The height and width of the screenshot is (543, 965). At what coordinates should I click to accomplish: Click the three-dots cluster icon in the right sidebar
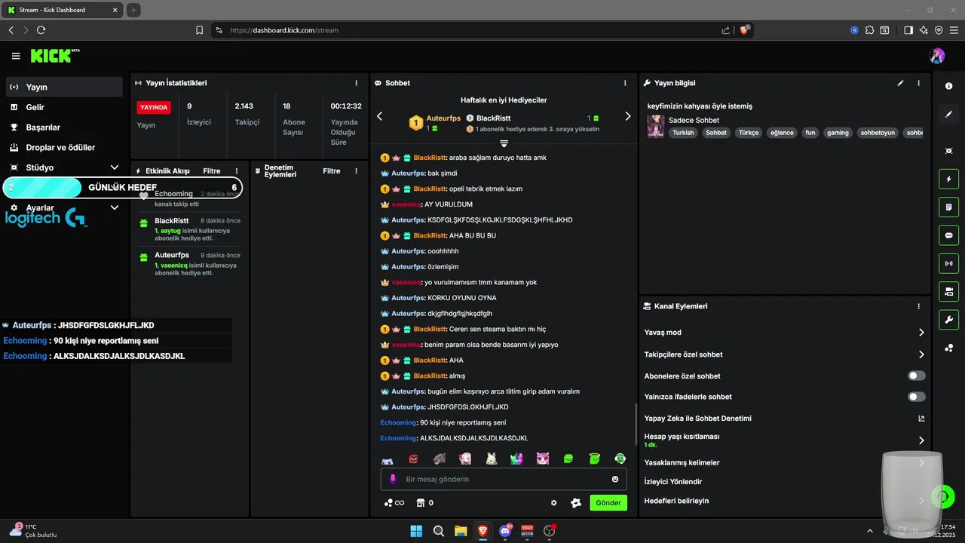[948, 348]
